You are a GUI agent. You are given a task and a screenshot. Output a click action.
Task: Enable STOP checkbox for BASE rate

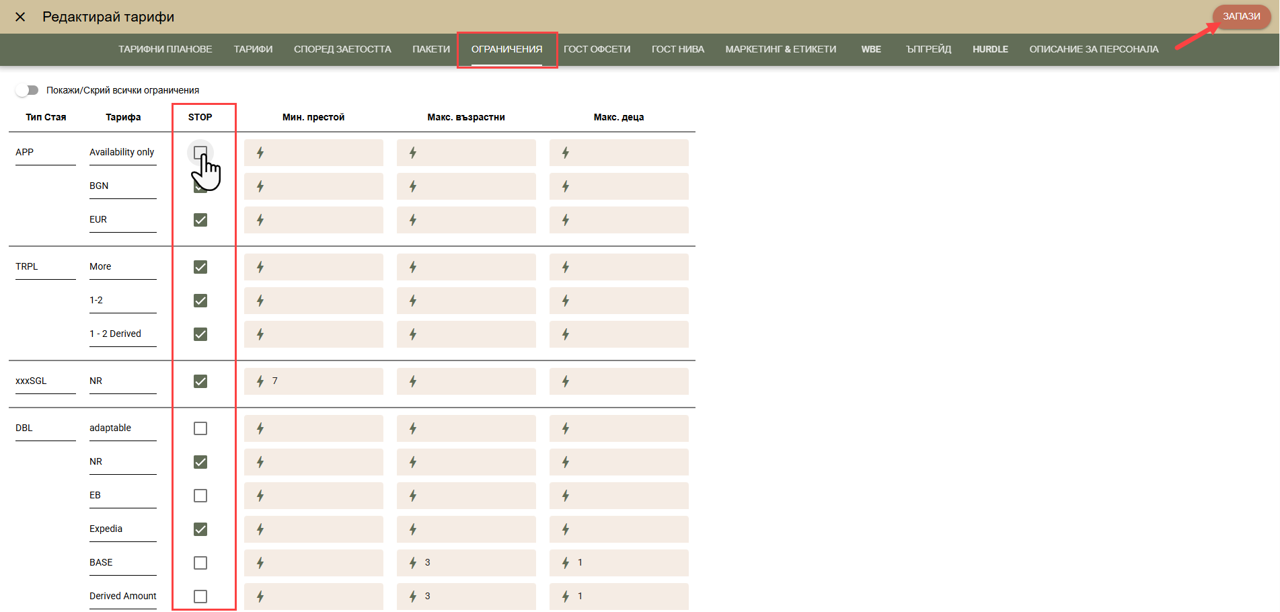(200, 563)
